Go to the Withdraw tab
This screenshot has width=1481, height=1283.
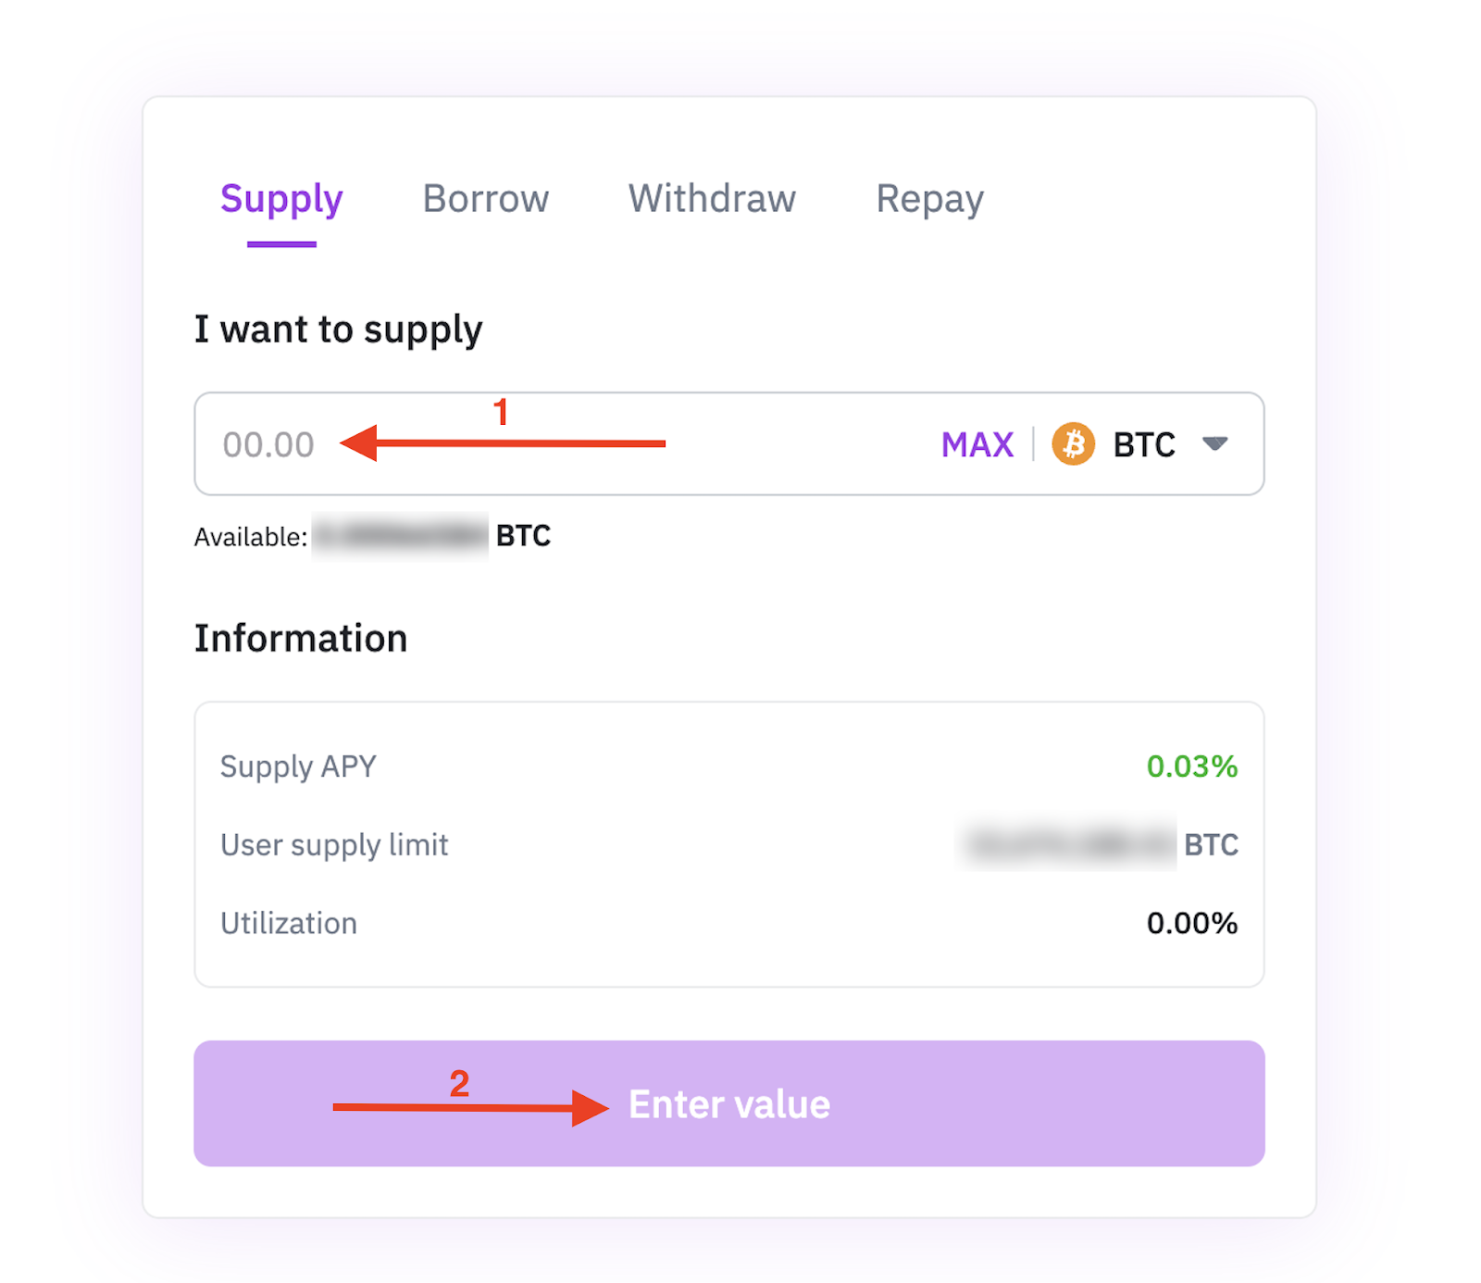pyautogui.click(x=712, y=199)
